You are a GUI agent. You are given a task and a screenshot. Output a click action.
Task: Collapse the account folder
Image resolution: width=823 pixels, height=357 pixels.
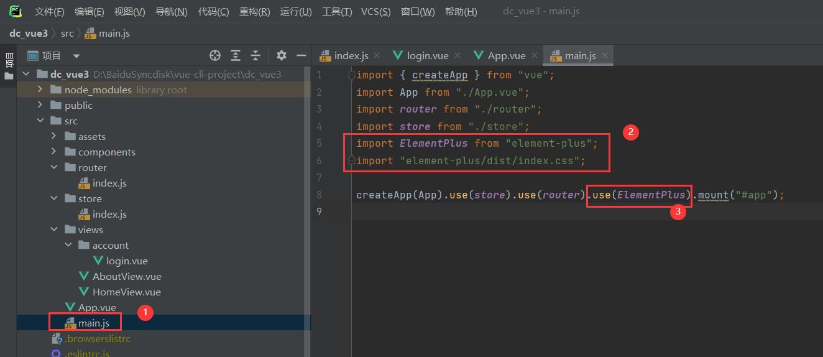[x=68, y=245]
